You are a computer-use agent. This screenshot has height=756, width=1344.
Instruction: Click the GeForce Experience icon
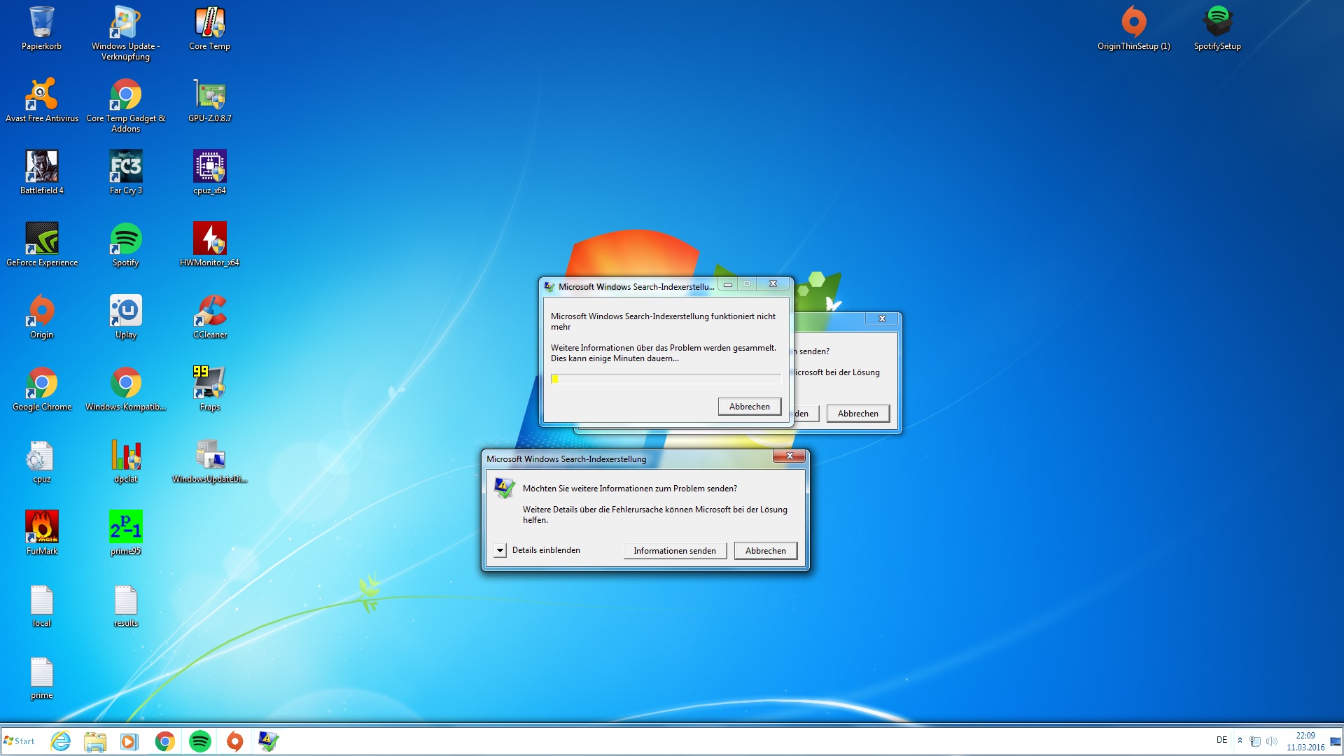42,239
